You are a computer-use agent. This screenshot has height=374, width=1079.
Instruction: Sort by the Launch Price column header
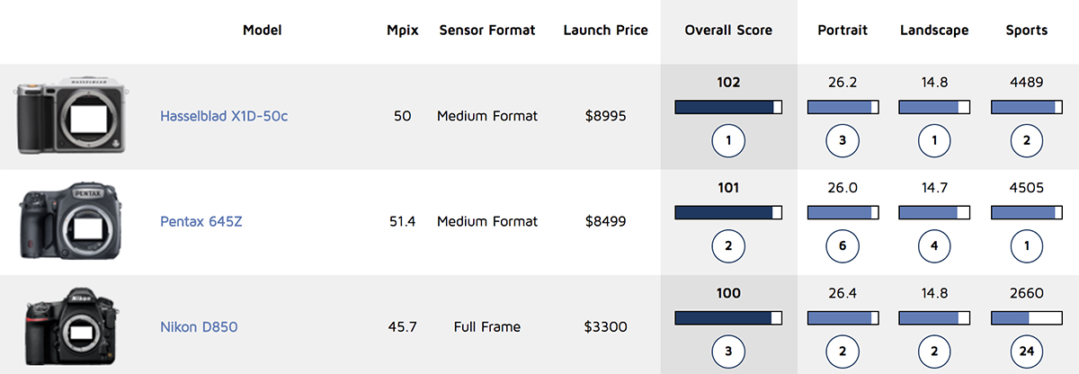coord(605,31)
